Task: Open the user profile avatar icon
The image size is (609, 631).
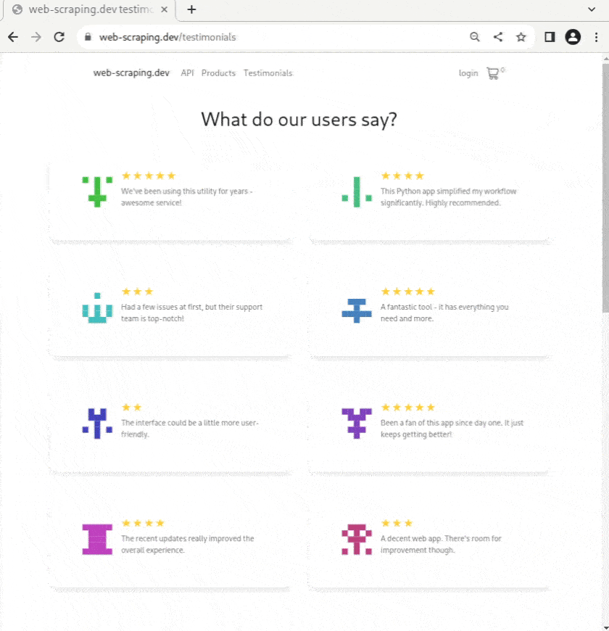Action: click(x=573, y=37)
